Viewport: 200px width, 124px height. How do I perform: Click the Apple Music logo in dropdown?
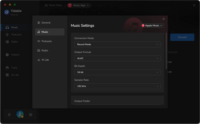[143, 26]
